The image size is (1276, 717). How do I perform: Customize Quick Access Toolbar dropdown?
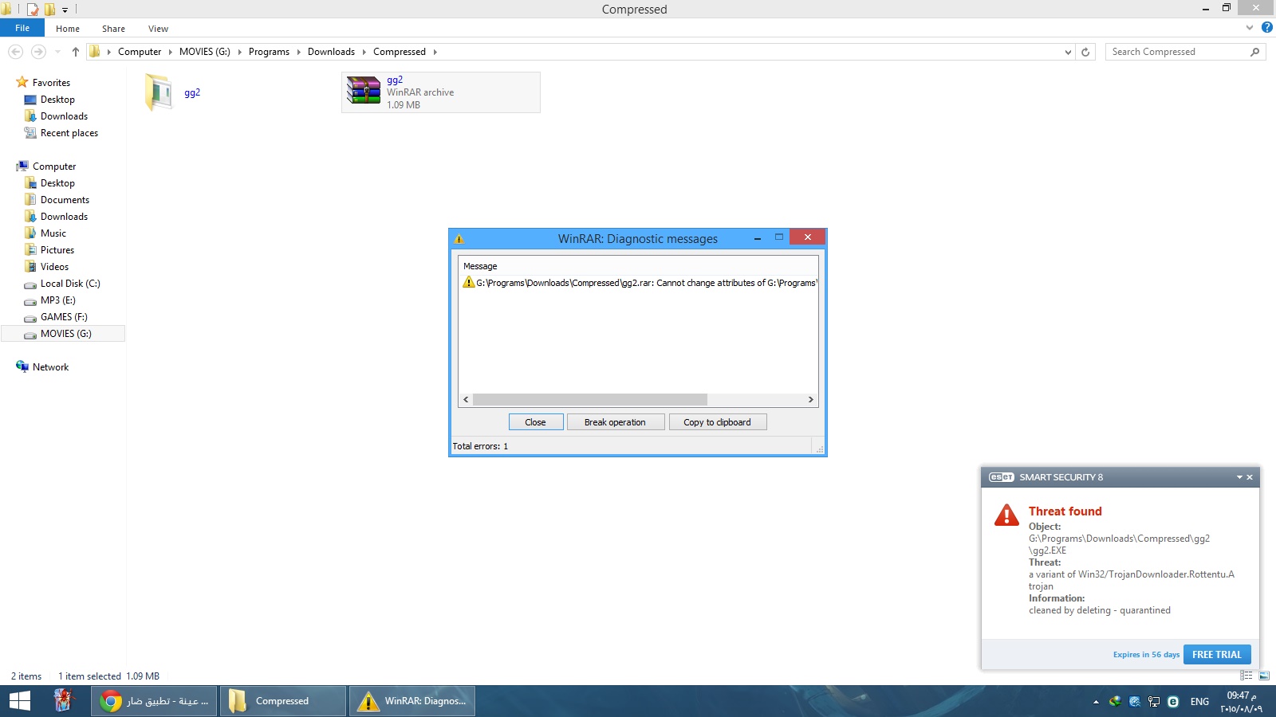click(65, 10)
